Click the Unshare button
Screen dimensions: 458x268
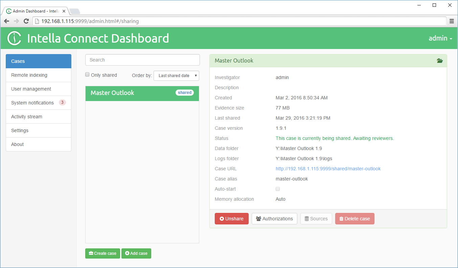coord(232,219)
